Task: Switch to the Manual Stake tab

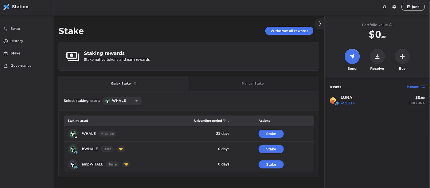Action: click(x=254, y=84)
